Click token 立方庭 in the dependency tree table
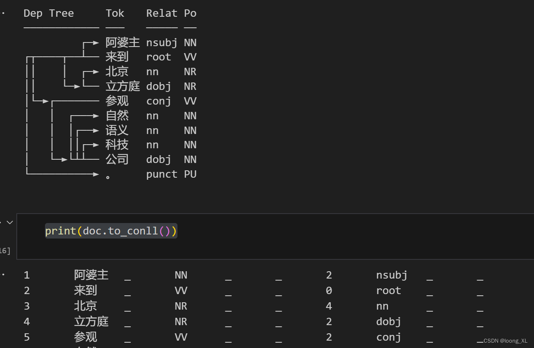The width and height of the screenshot is (534, 348). coord(123,86)
